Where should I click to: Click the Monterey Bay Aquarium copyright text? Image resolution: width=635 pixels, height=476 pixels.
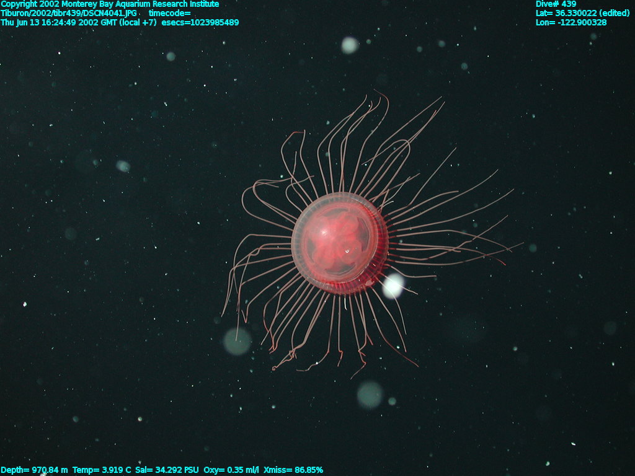click(x=110, y=4)
